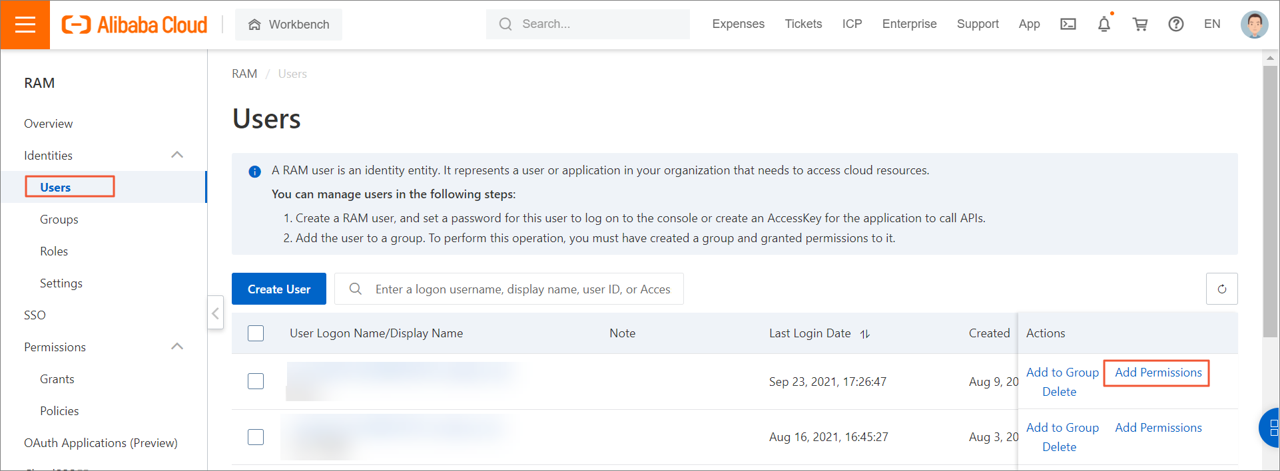Select Users in the sidebar

[55, 188]
